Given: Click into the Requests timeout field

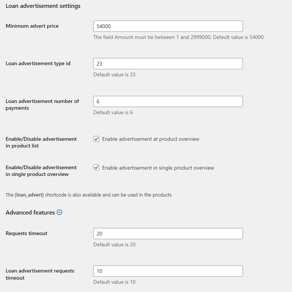Looking at the screenshot, I should click(x=168, y=234).
